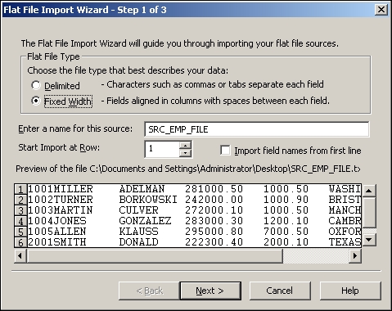Click the preview scroll up arrow
Viewport: 392px width, 311px height.
[369, 191]
